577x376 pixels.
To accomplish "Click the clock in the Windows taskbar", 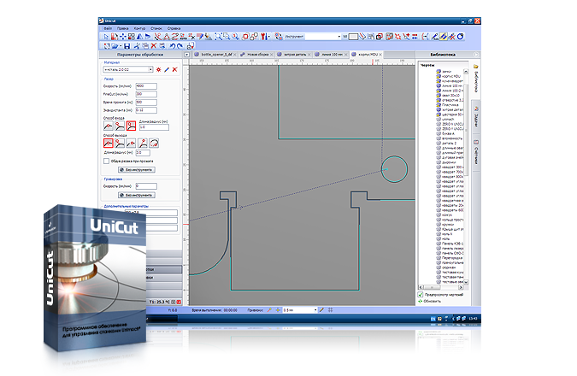I will point(474,319).
